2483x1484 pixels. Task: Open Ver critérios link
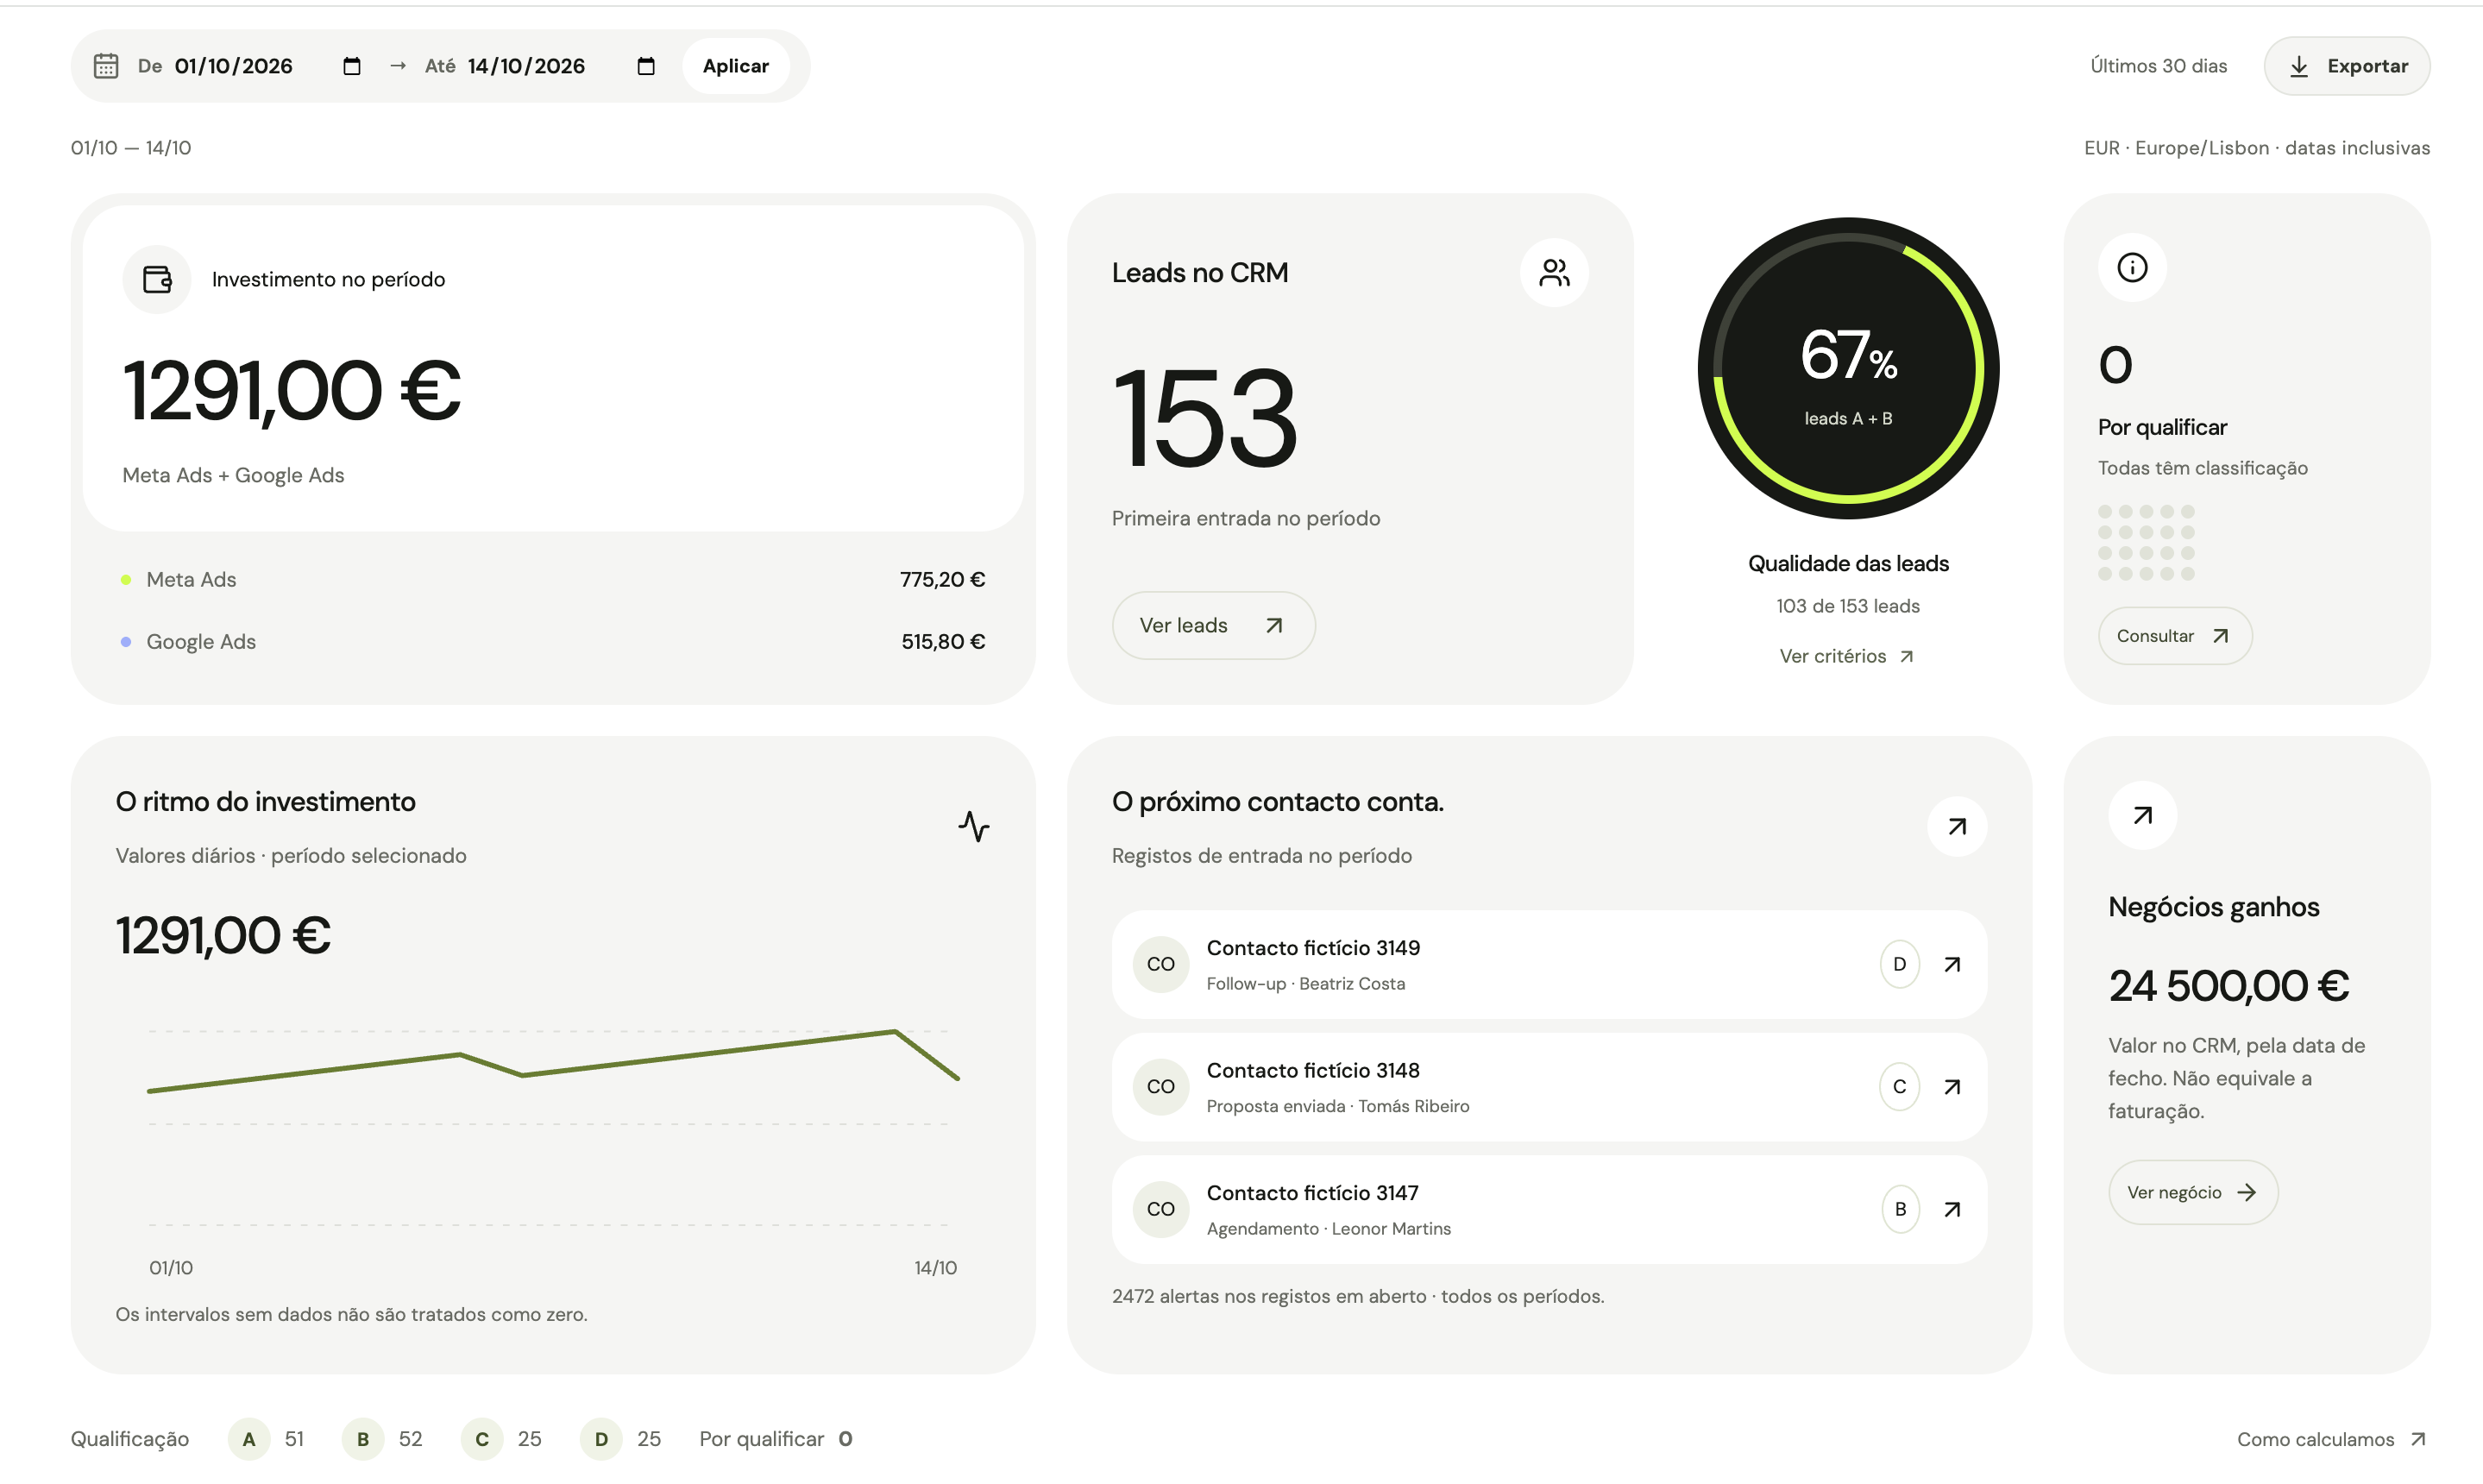click(1847, 656)
